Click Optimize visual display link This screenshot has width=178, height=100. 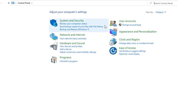pyautogui.click(x=129, y=54)
